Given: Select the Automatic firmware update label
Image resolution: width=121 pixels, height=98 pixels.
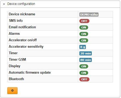Looking at the screenshot, I should [x=30, y=73].
